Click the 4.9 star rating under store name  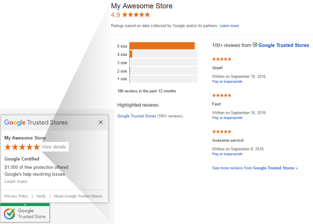pyautogui.click(x=131, y=15)
